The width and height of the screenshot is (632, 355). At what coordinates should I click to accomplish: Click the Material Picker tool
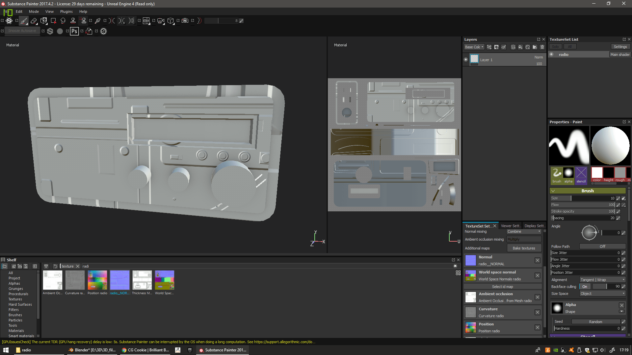(x=97, y=21)
